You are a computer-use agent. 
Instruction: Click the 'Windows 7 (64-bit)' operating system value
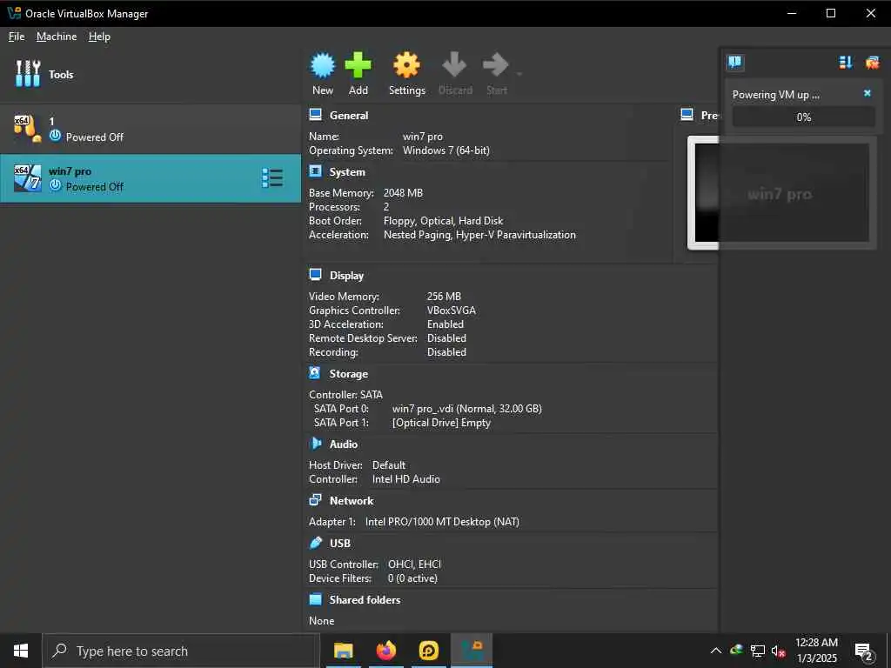coord(446,150)
